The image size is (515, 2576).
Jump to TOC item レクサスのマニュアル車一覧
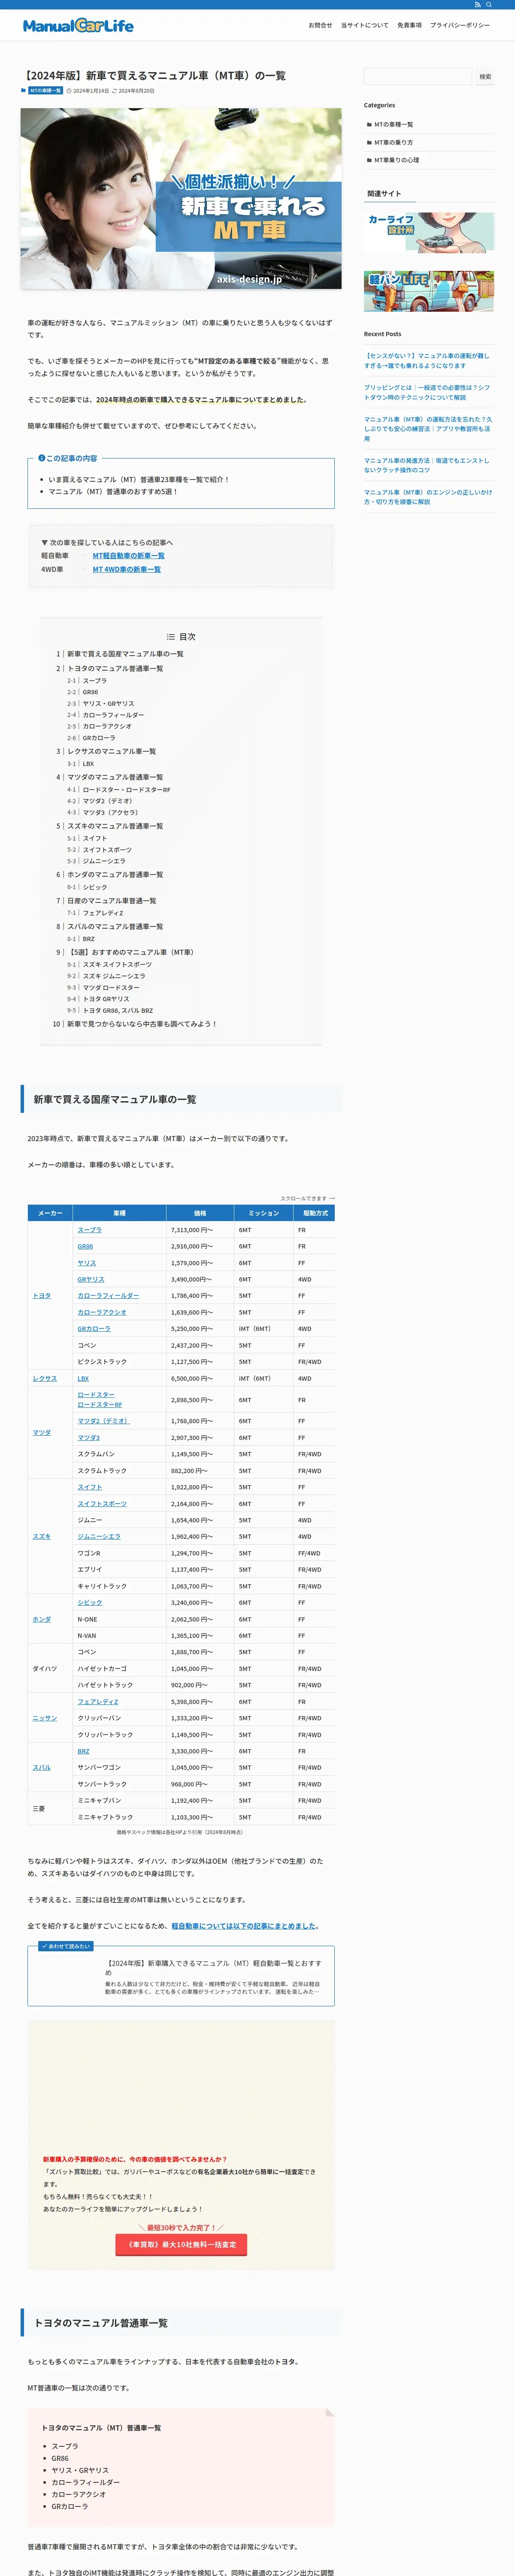(111, 751)
